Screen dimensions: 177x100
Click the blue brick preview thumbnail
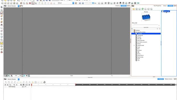click(x=146, y=17)
